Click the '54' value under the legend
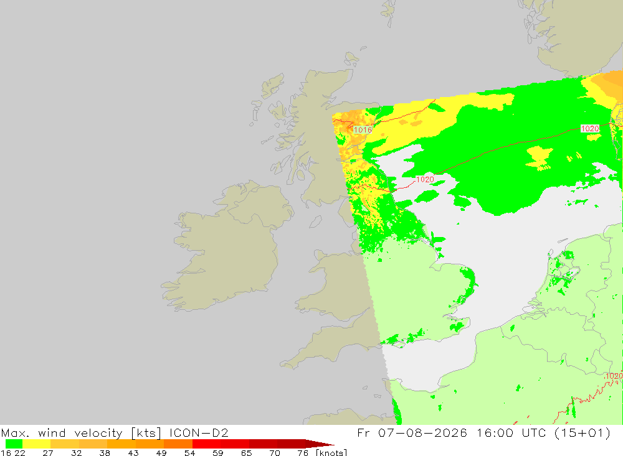Image resolution: width=623 pixels, height=456 pixels. [x=189, y=453]
